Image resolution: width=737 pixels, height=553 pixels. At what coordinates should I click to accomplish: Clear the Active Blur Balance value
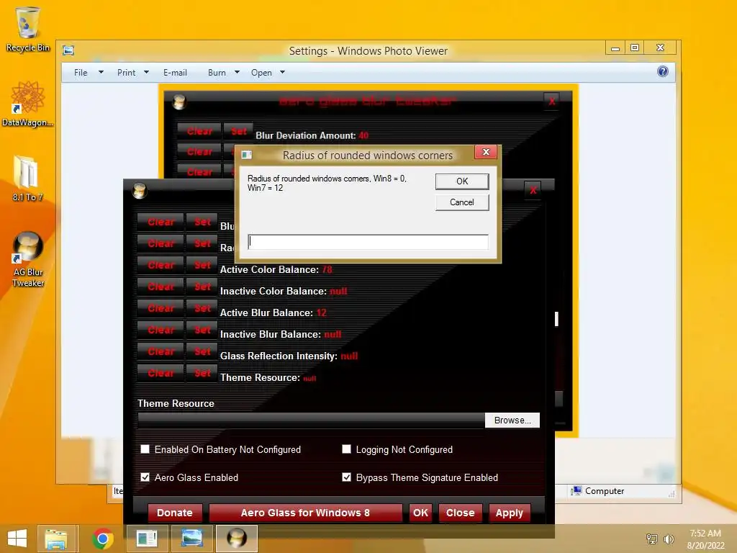click(160, 308)
